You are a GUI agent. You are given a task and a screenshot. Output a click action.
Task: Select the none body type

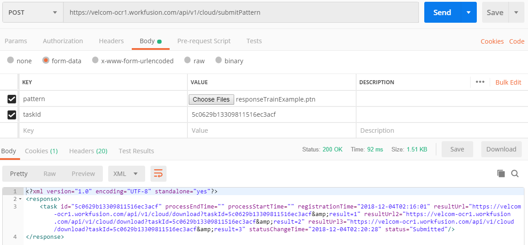10,60
